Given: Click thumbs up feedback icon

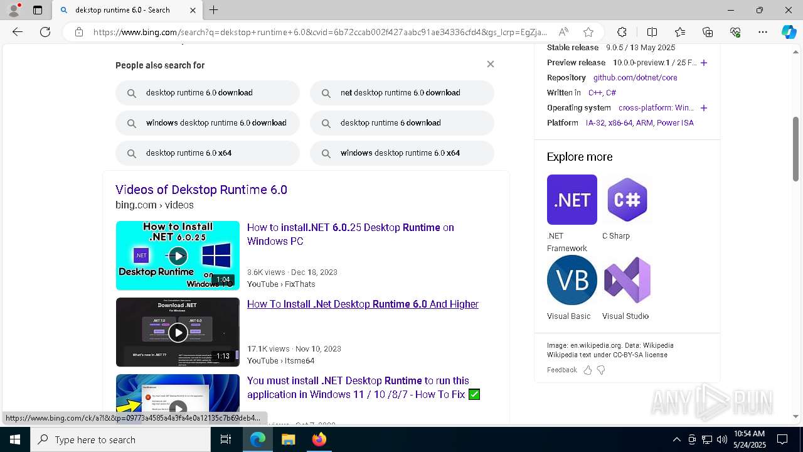Looking at the screenshot, I should [x=588, y=370].
